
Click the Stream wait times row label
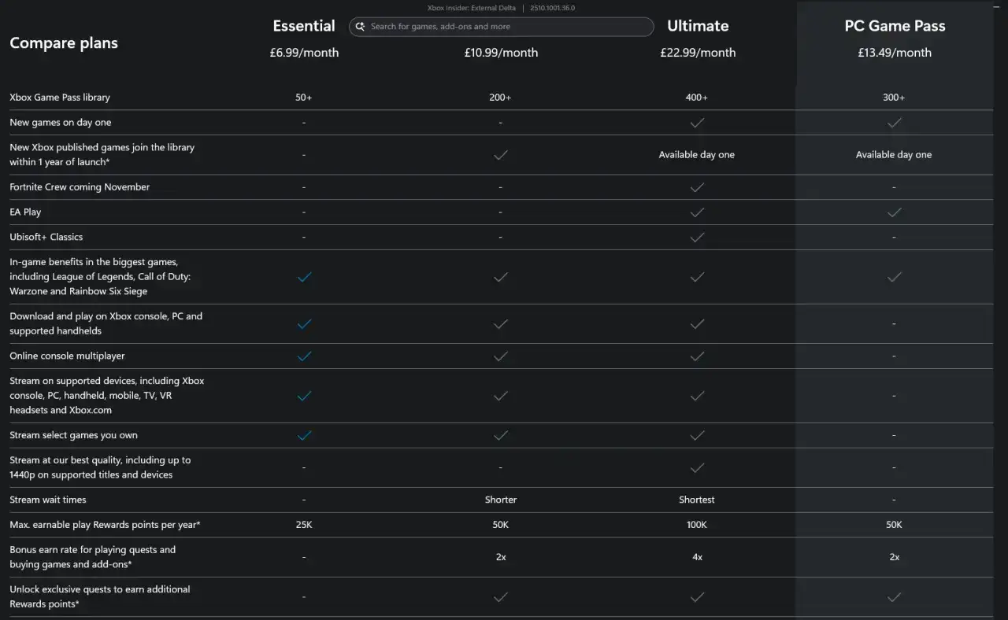click(48, 500)
